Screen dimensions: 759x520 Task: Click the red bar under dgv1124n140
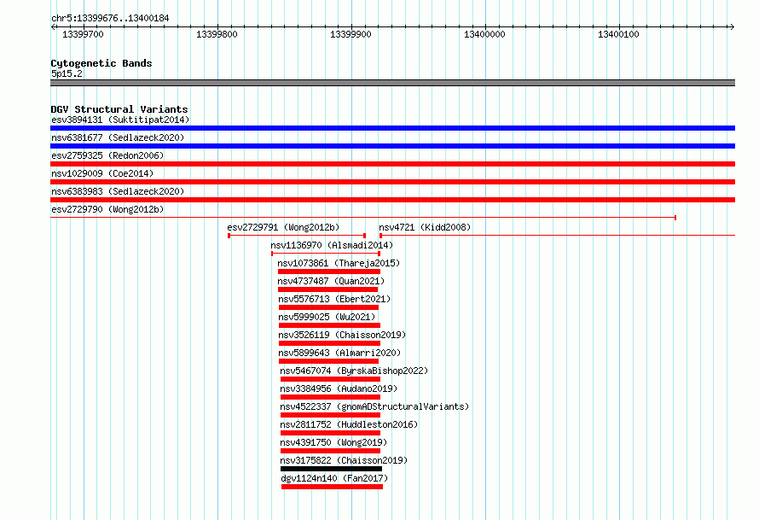332,487
